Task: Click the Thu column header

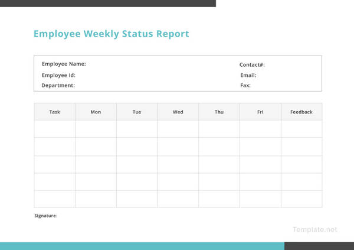Action: click(219, 112)
